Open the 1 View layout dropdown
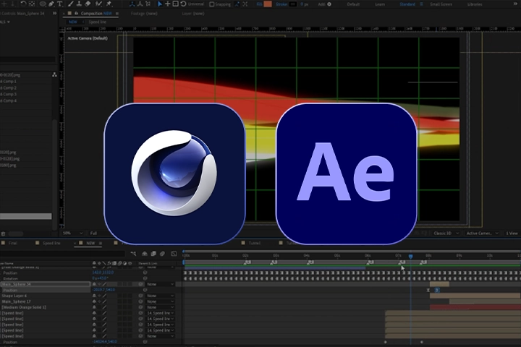 tap(512, 234)
